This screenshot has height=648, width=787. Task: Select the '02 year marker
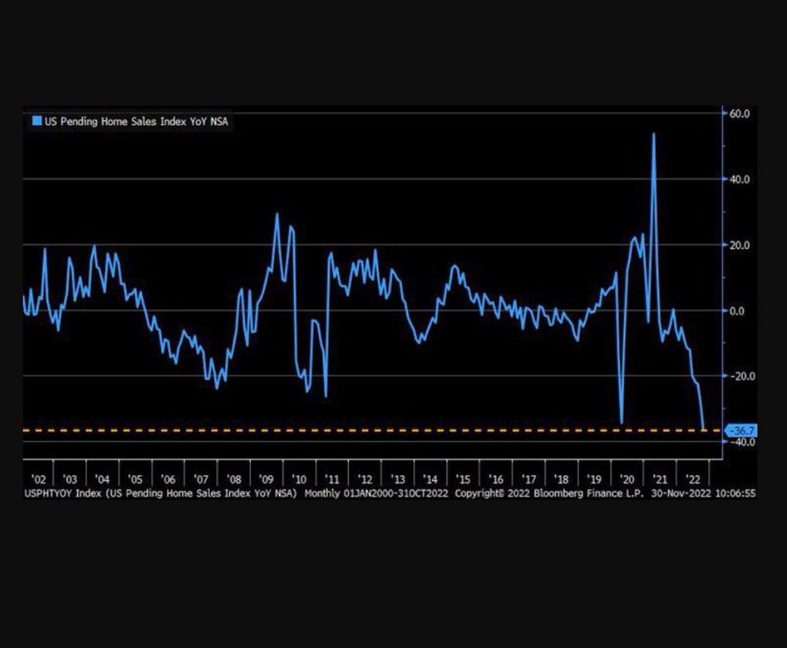click(38, 479)
